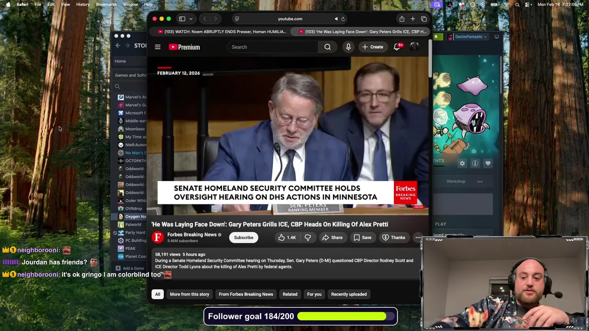Open the YouTube hamburger guide menu
This screenshot has width=589, height=331.
click(x=157, y=47)
